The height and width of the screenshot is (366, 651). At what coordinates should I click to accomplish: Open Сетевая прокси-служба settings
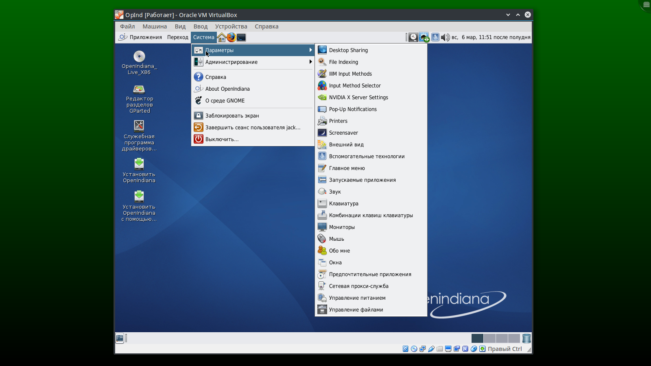coord(371,286)
